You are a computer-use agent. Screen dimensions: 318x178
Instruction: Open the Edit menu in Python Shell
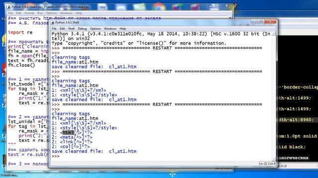62,29
